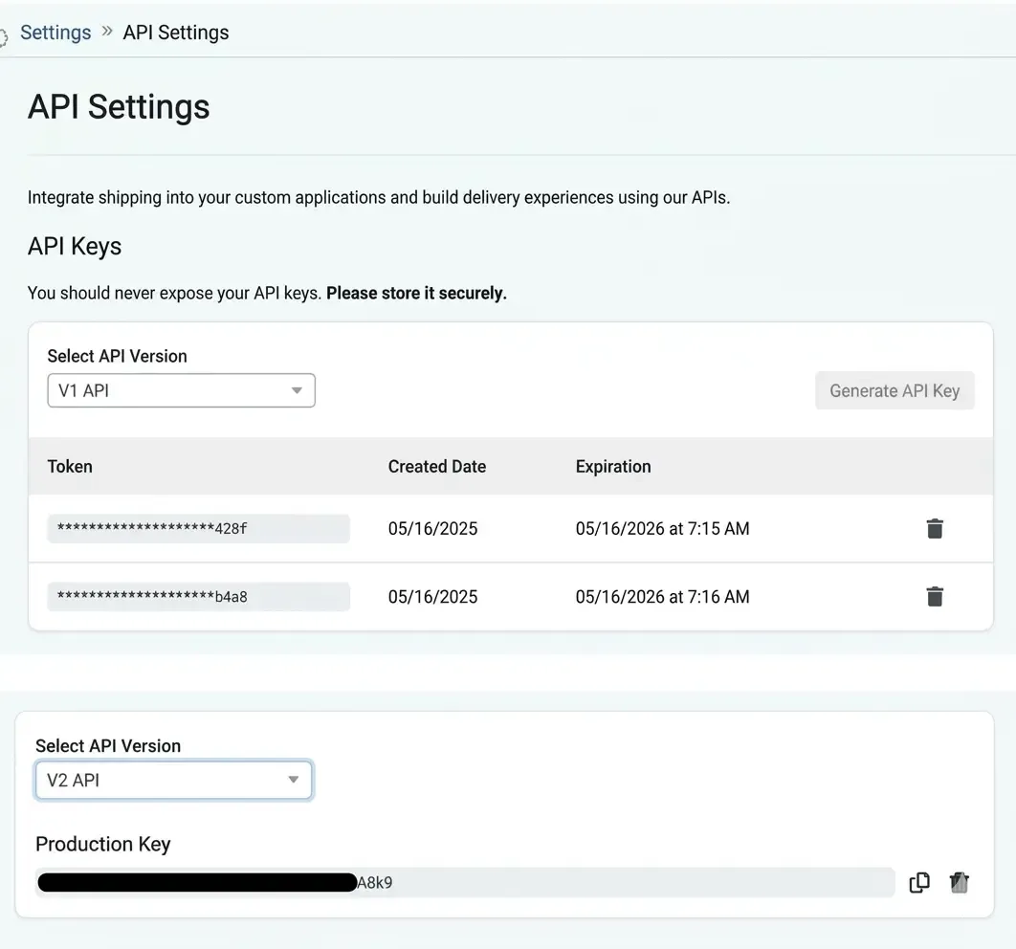Click the Production Key field ending A8k9

coord(465,882)
